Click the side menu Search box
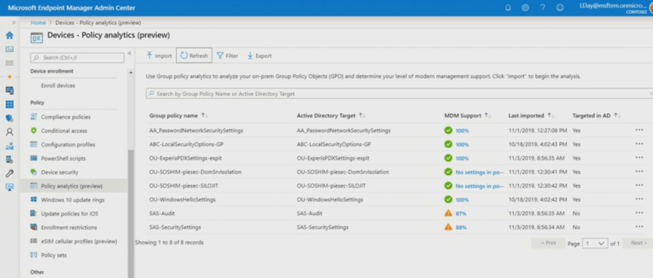 point(77,58)
